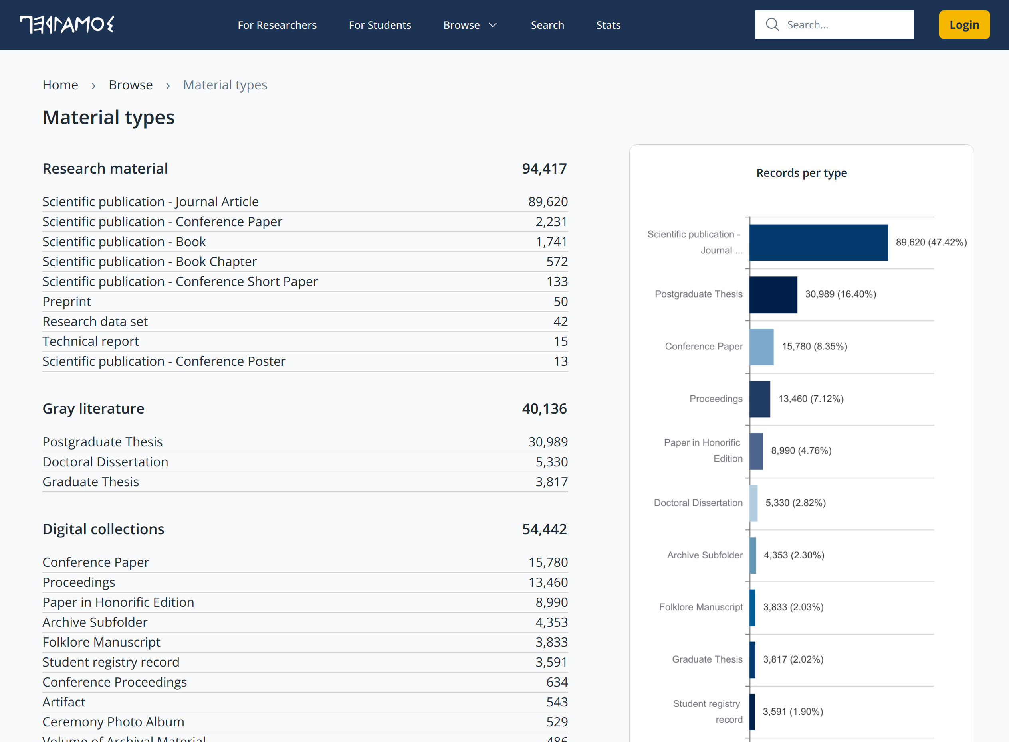
Task: Open Graduate Thesis list row
Action: [x=305, y=482]
